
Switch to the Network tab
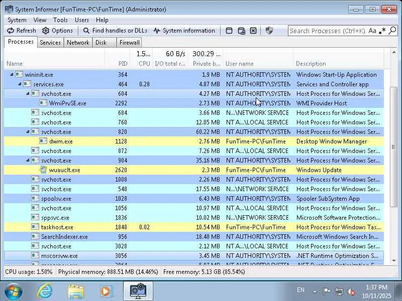coord(78,43)
